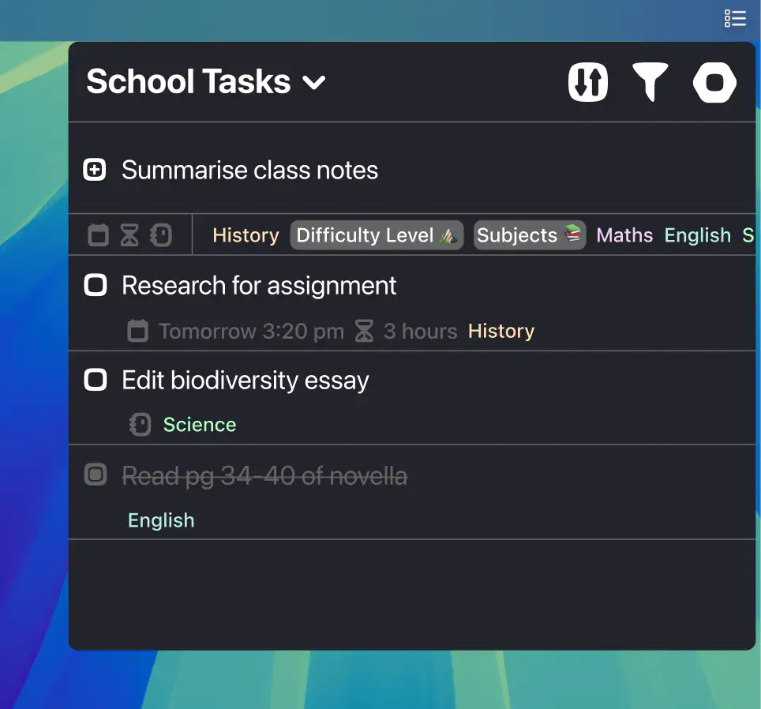The image size is (761, 709).
Task: Open notebook icon under Edit biodiversity essay
Action: point(141,425)
